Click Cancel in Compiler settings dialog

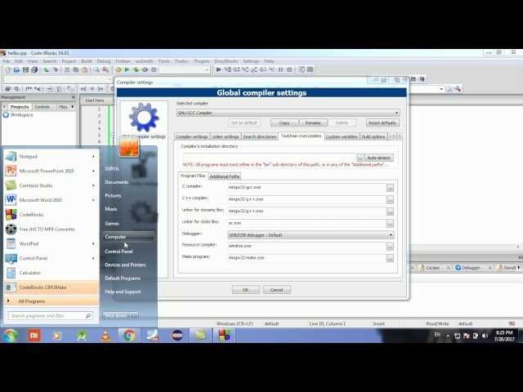point(276,290)
